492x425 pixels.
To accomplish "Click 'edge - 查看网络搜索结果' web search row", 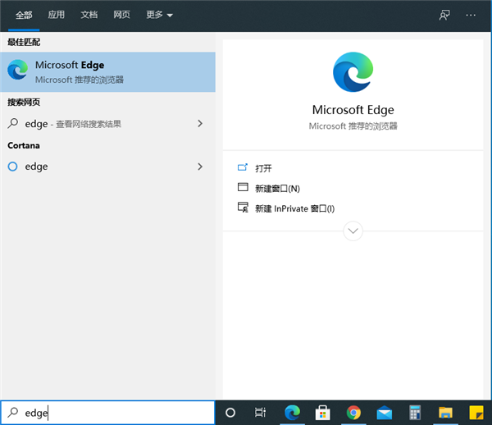I will tap(107, 123).
